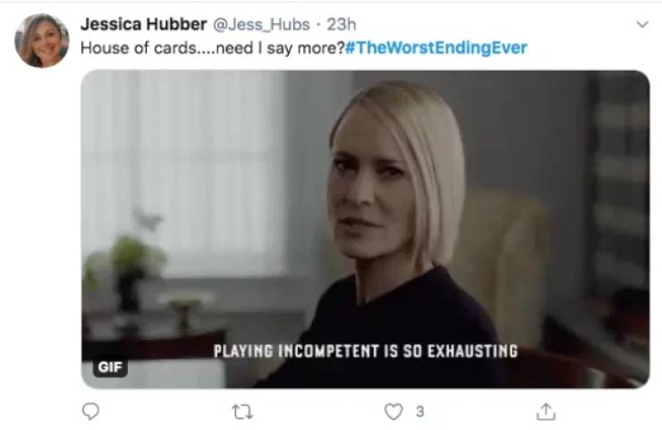This screenshot has width=662, height=430.
Task: Open the #TheWorstEndingEver hashtag
Action: pos(437,47)
